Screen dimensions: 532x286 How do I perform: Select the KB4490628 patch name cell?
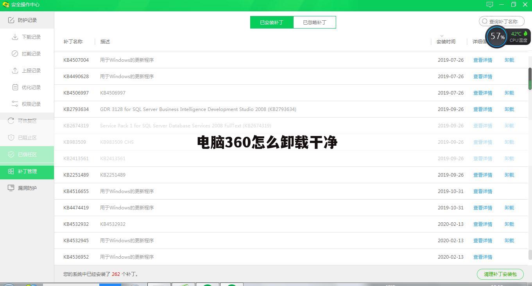click(x=76, y=77)
